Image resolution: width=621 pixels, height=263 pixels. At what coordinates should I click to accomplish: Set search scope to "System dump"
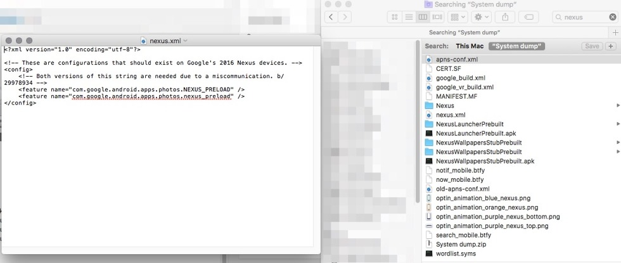coord(517,46)
